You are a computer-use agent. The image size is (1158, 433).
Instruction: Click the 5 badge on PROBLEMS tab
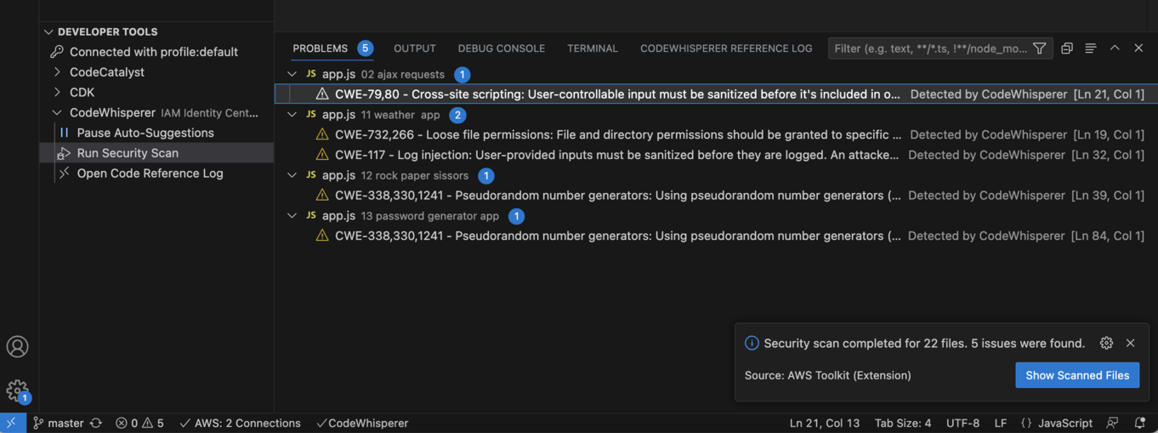click(366, 48)
